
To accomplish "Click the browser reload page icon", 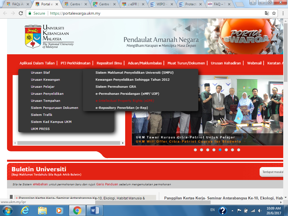I will click(x=21, y=13).
